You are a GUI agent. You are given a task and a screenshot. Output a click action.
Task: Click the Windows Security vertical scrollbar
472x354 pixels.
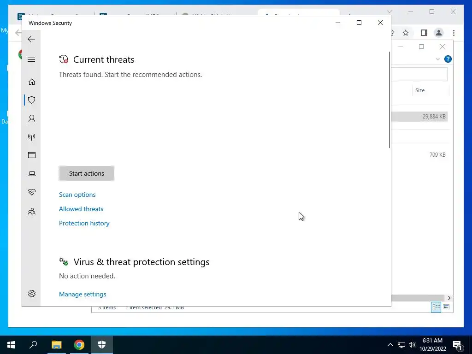coord(389,100)
